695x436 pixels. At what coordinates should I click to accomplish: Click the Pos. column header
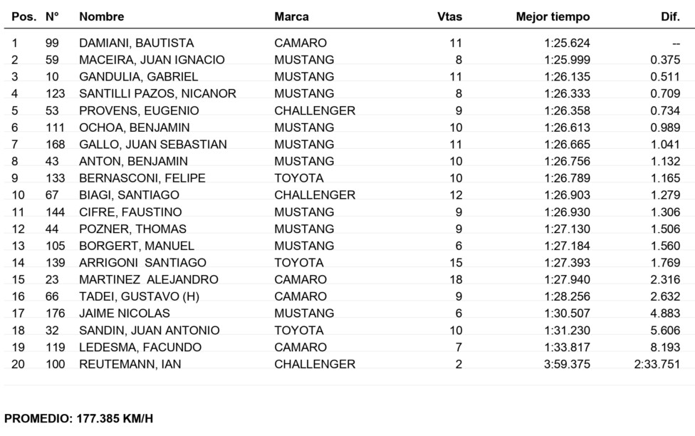point(24,17)
